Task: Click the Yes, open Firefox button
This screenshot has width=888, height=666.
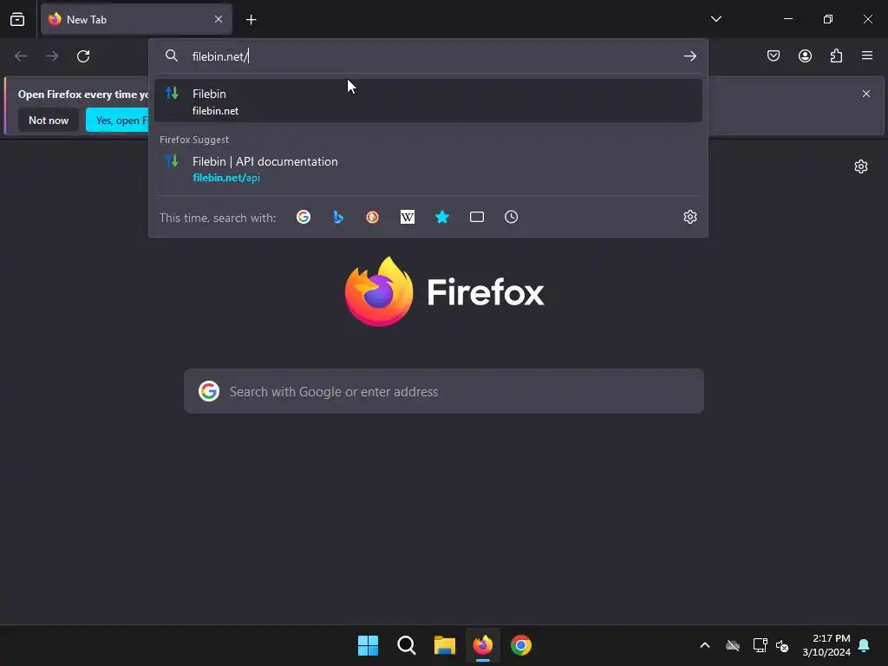Action: [x=117, y=120]
